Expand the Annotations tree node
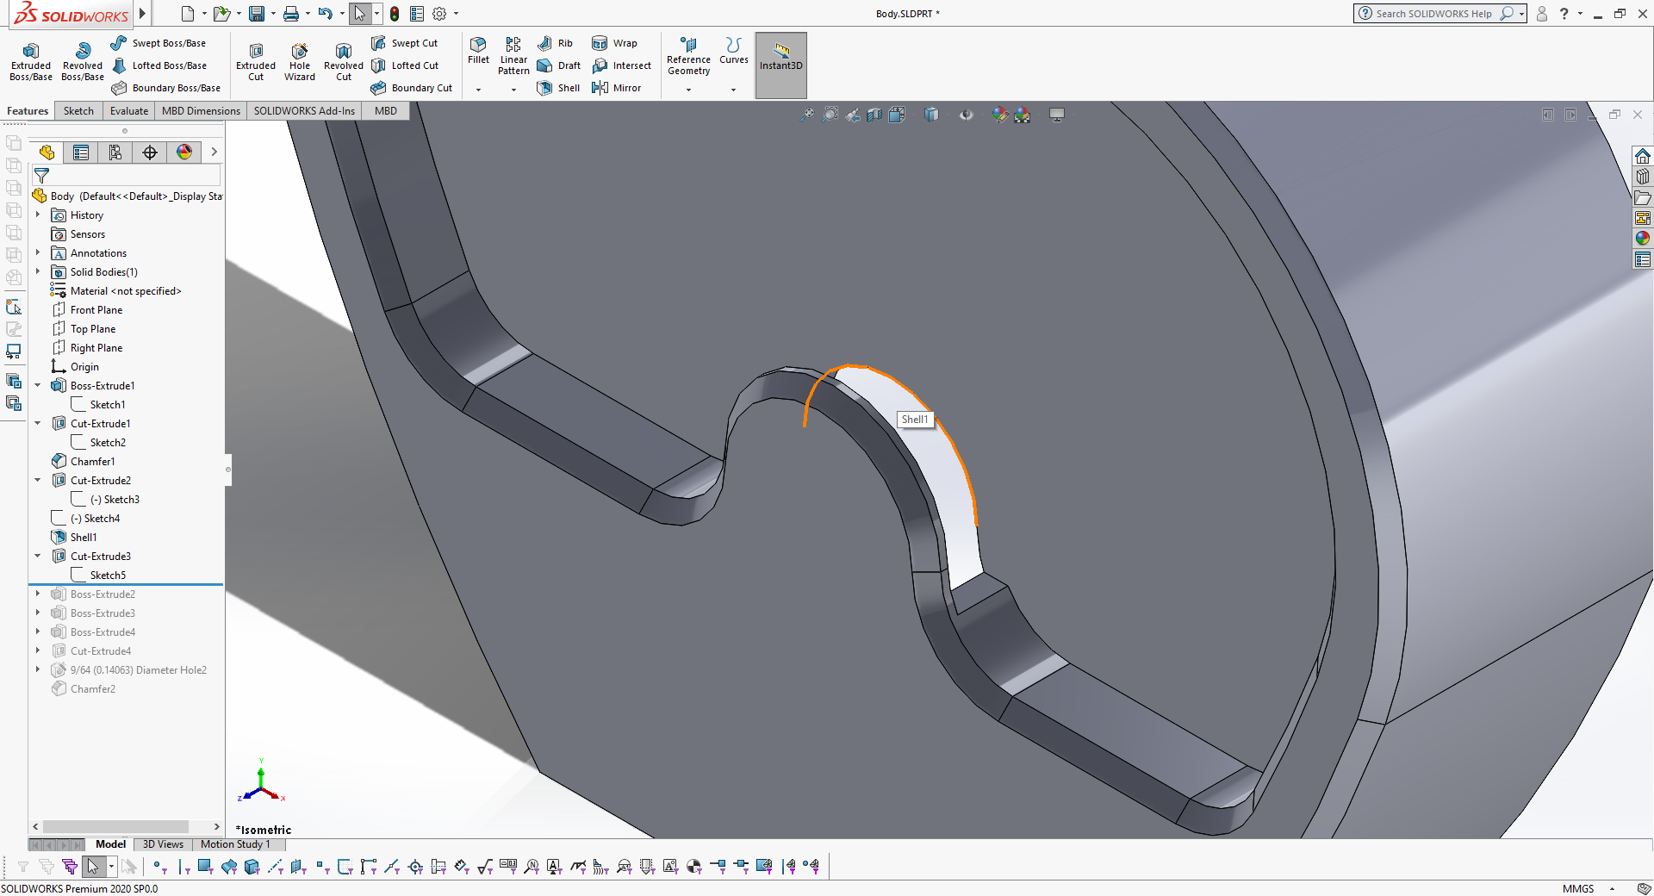The image size is (1654, 896). tap(38, 252)
